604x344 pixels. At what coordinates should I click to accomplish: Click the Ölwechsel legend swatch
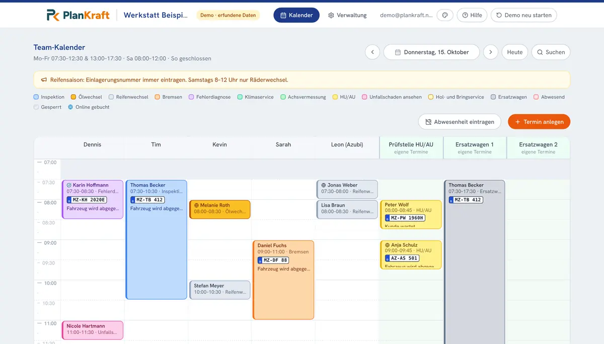coord(73,97)
